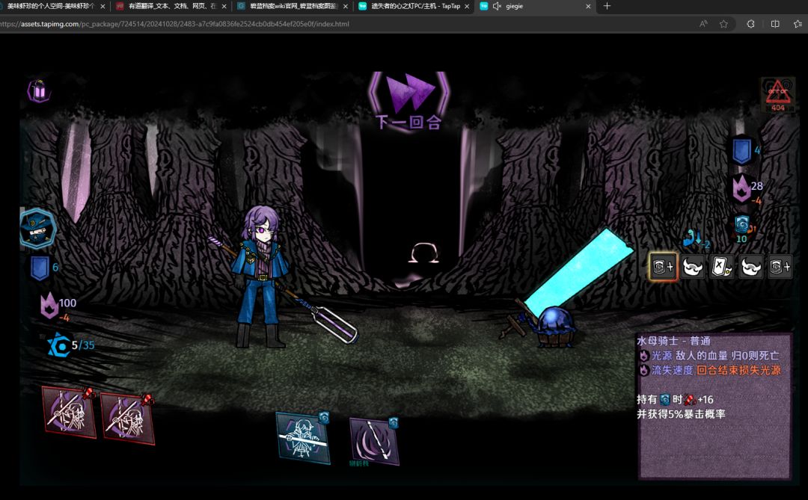
Task: Play the blue defend stance card
Action: 303,437
